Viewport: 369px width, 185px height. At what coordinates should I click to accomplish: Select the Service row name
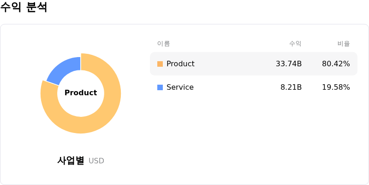point(180,87)
